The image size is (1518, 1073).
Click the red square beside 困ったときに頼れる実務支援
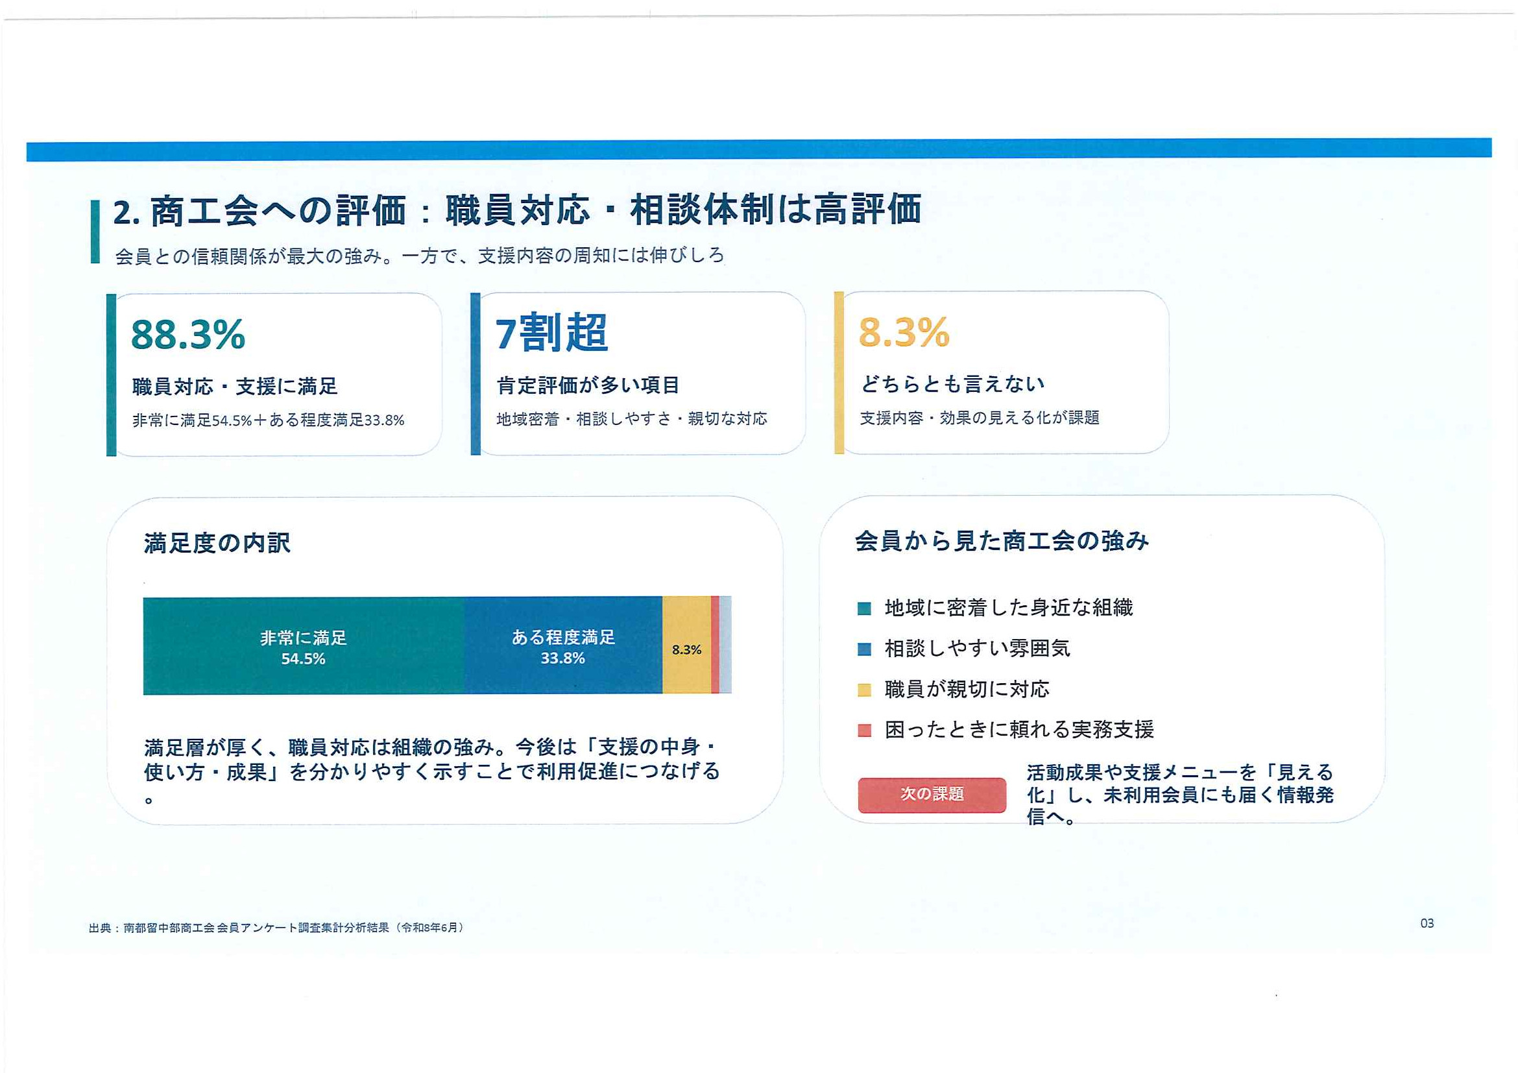click(863, 730)
